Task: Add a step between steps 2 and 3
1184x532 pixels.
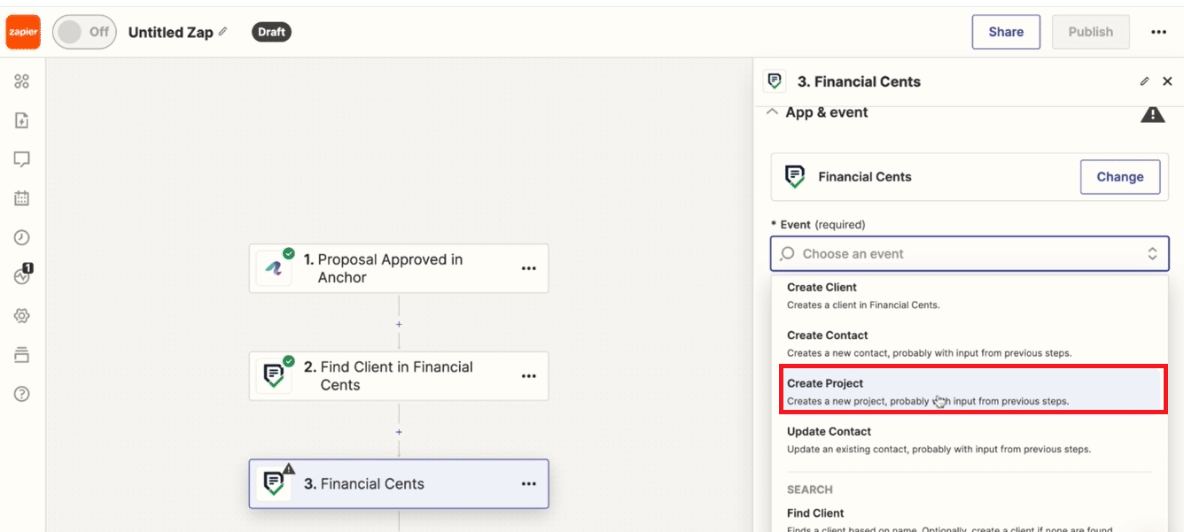Action: pos(399,432)
